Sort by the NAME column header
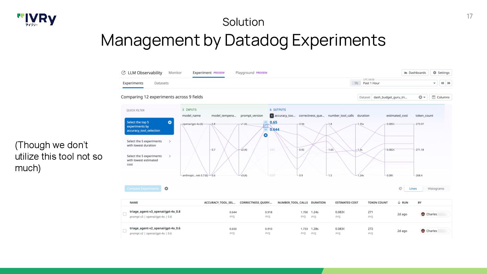Image resolution: width=487 pixels, height=274 pixels. (x=134, y=203)
